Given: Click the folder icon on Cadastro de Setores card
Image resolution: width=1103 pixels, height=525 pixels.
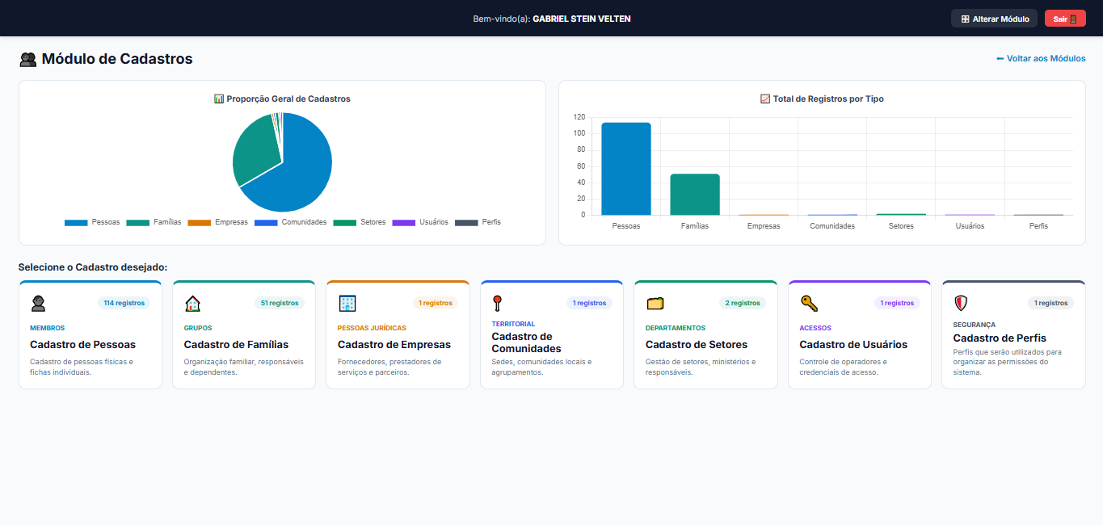Looking at the screenshot, I should click(655, 303).
